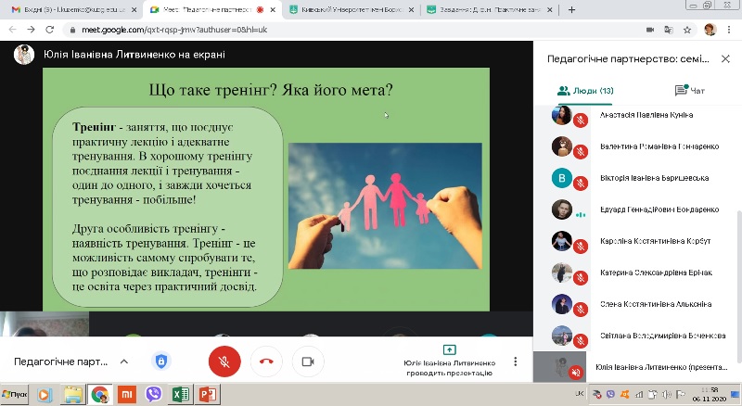Select the Люди (13) tab

(585, 91)
